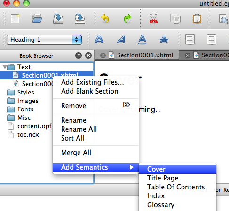Undo with the yellow arrow icon

pyautogui.click(x=105, y=18)
